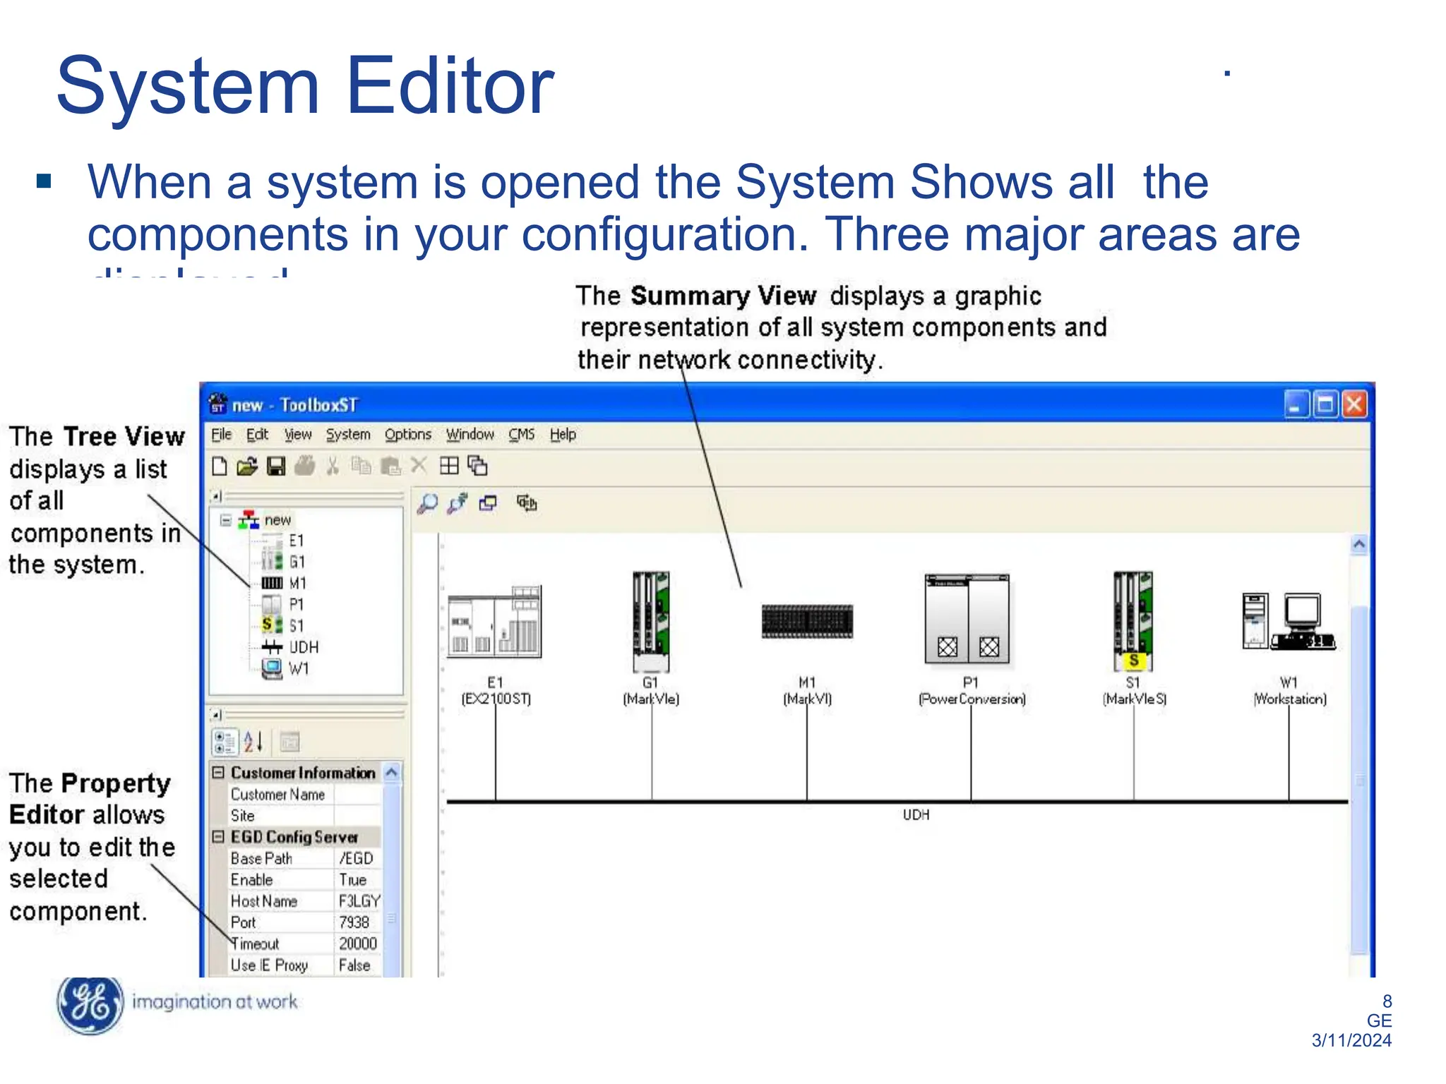Click the Open folder toolbar icon
The width and height of the screenshot is (1446, 1084).
pos(247,466)
